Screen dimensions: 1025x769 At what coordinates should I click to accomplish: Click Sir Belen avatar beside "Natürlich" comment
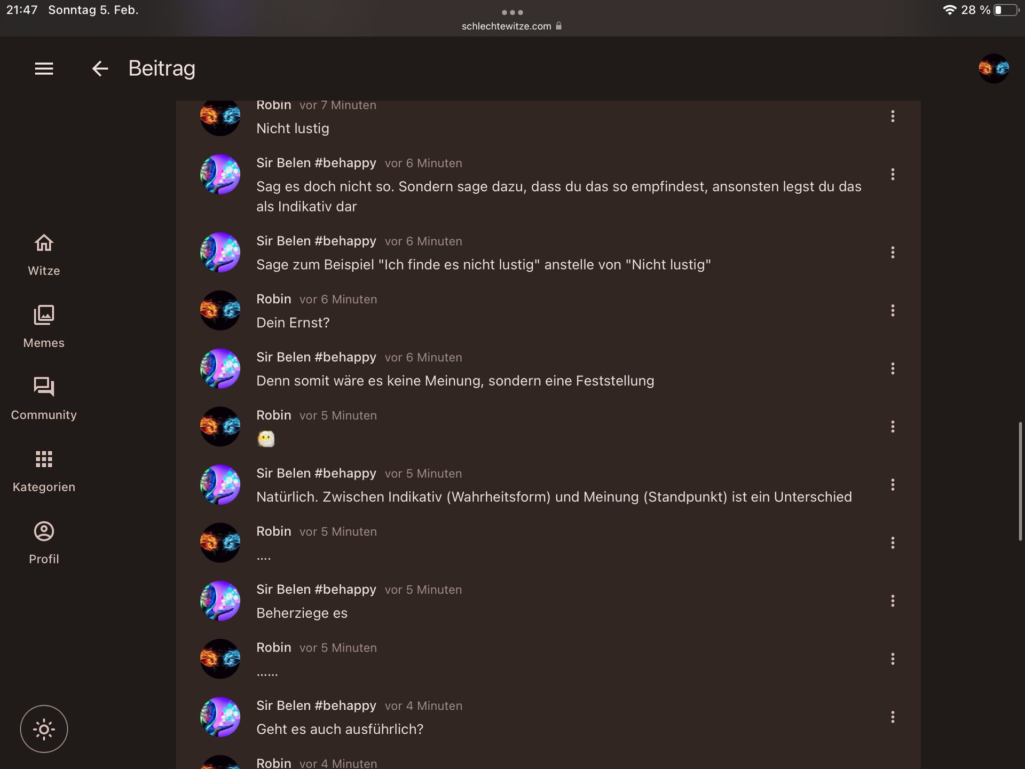pos(220,484)
